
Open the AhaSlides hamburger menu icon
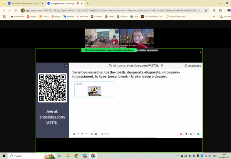click(x=74, y=134)
